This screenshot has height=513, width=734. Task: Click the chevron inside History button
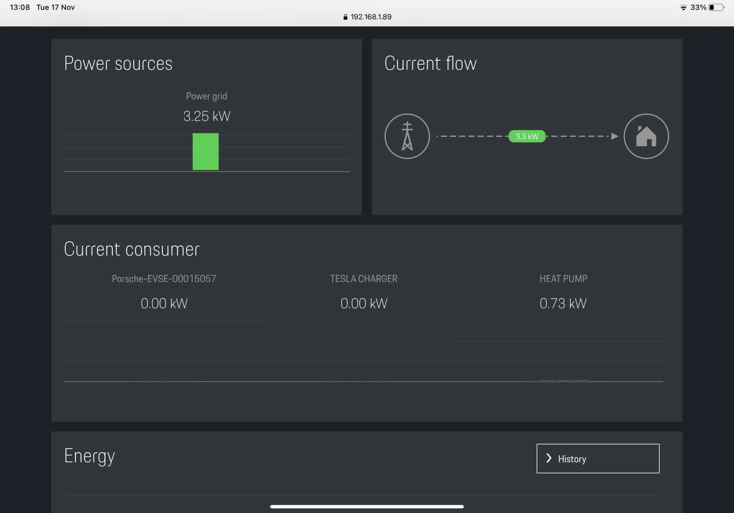549,459
